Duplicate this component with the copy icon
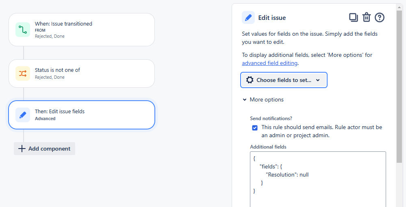Viewport: 406px width, 207px height. 354,17
